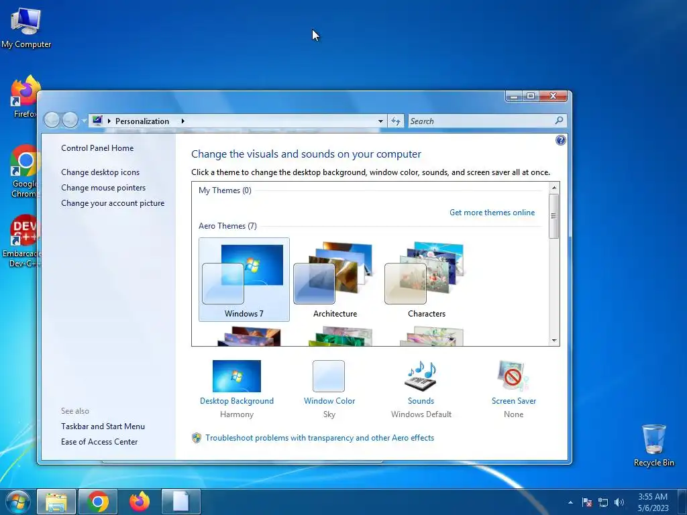The height and width of the screenshot is (515, 687).
Task: Open the recent pages dropdown arrow
Action: click(x=84, y=121)
